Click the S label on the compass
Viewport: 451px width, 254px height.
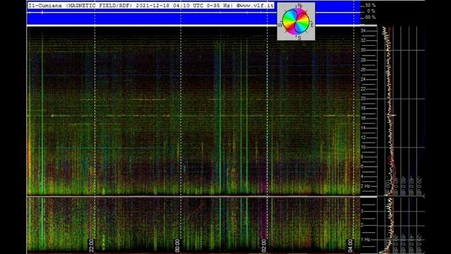click(x=299, y=37)
